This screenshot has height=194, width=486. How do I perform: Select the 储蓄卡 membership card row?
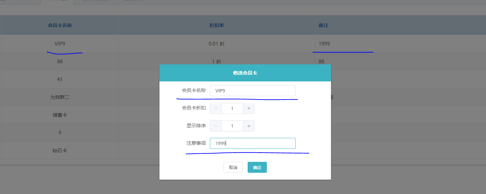point(60,115)
